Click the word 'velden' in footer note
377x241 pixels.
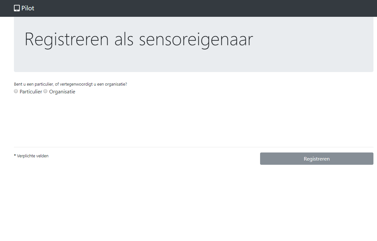(42, 156)
